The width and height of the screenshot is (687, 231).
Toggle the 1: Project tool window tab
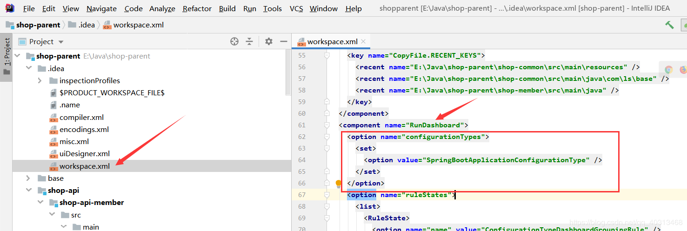[x=7, y=58]
